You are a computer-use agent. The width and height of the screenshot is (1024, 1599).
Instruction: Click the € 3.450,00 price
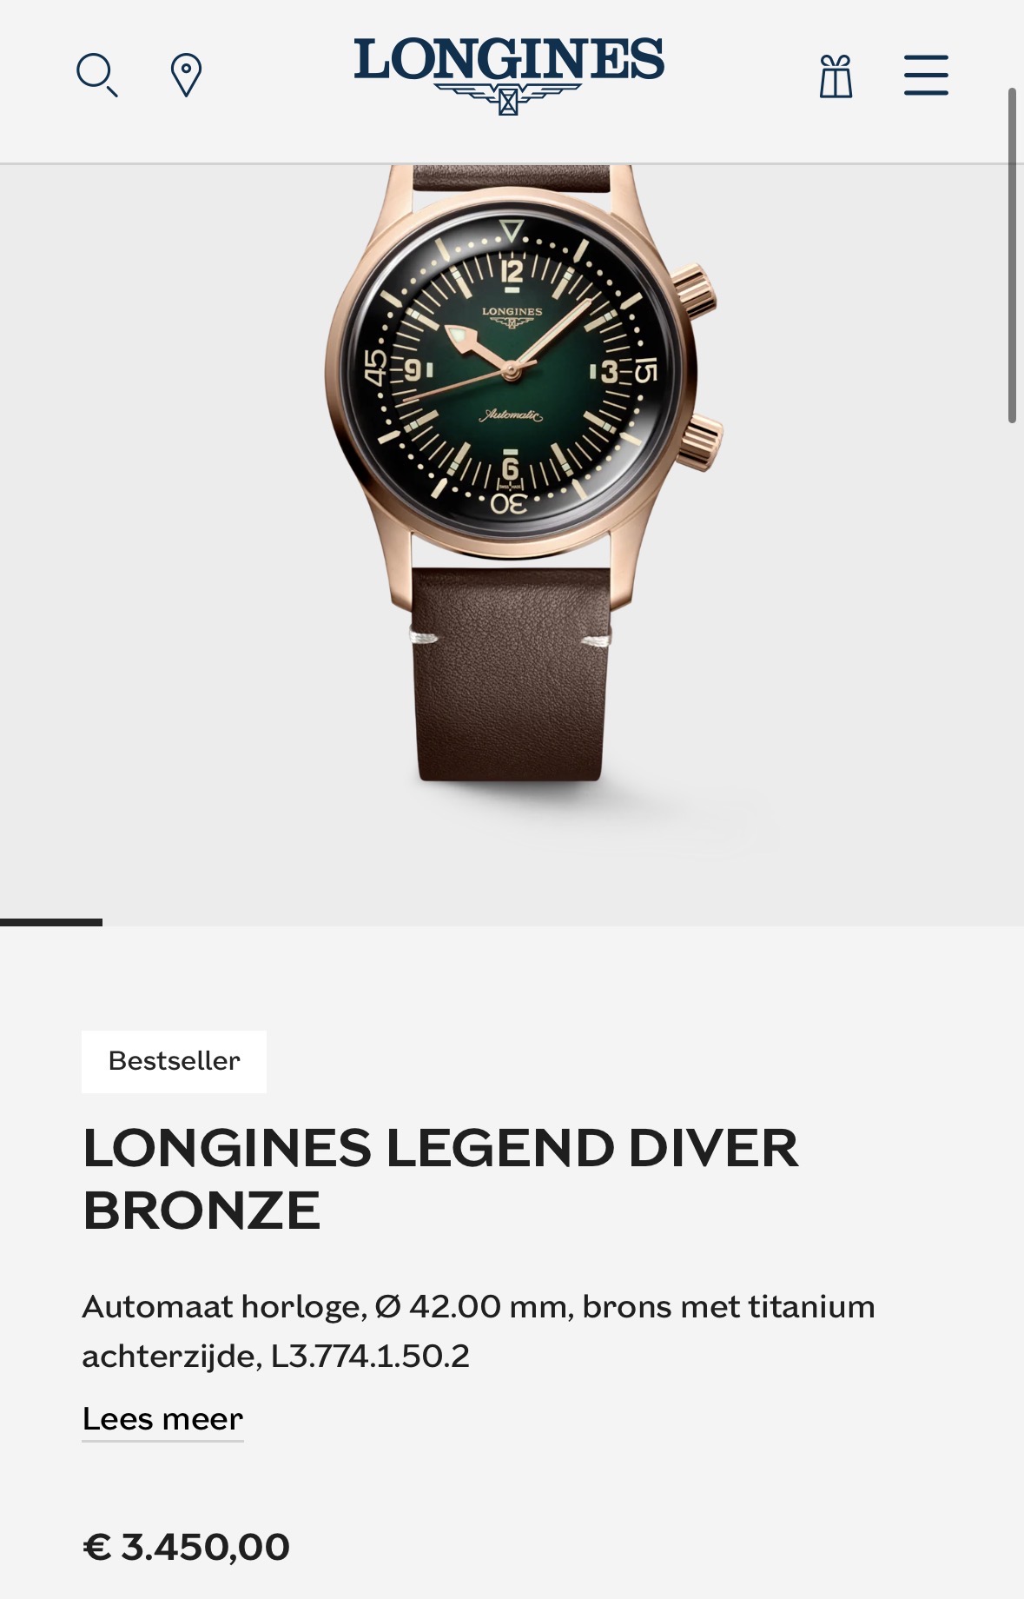coord(187,1547)
